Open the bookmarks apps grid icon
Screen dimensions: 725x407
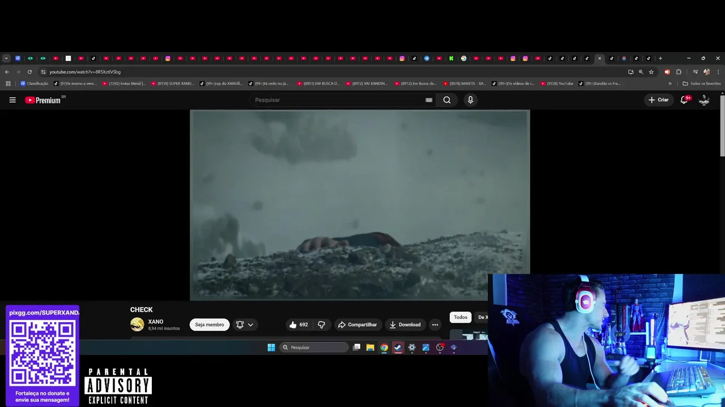tap(8, 84)
